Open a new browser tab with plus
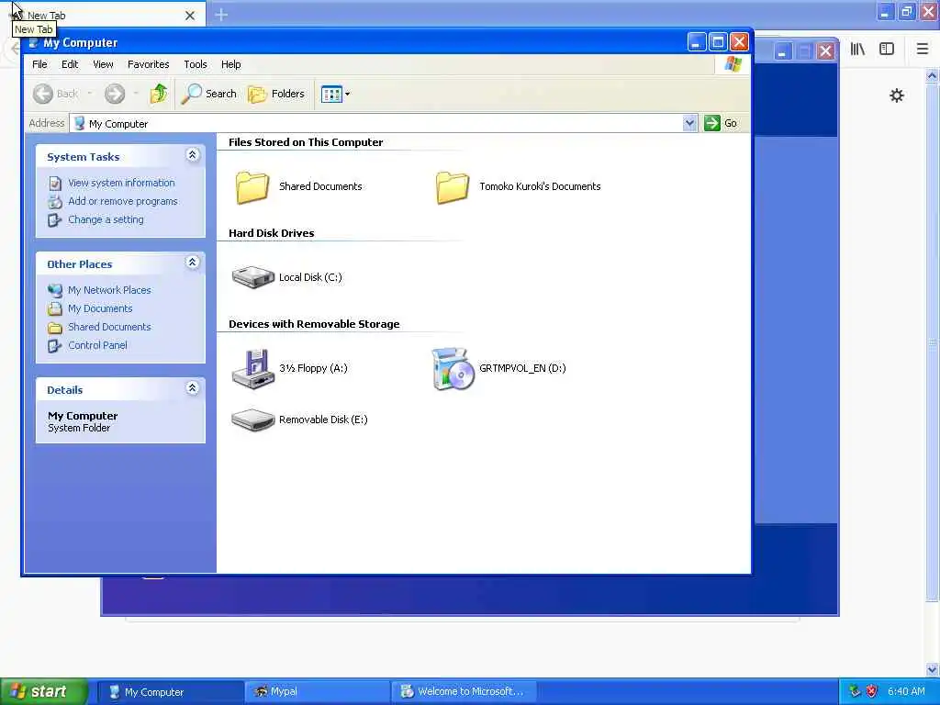The height and width of the screenshot is (705, 940). (221, 15)
